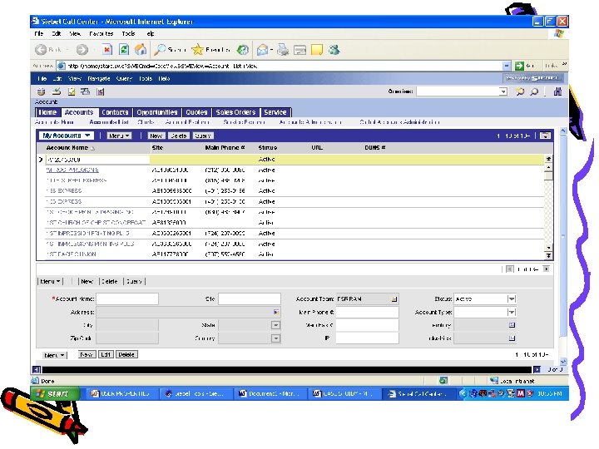Switch to Siebel Tools window in taskbar

(196, 393)
